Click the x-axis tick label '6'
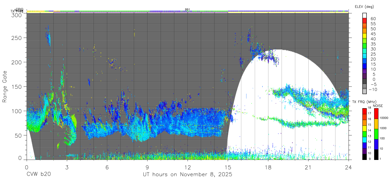The height and width of the screenshot is (181, 392). tap(107, 167)
